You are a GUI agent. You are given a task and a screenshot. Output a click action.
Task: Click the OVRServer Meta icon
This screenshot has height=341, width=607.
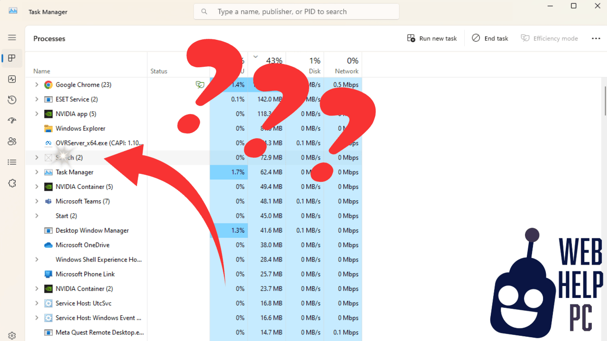point(48,143)
